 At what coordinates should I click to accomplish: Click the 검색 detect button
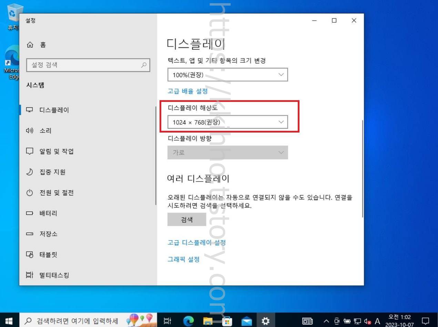[187, 220]
